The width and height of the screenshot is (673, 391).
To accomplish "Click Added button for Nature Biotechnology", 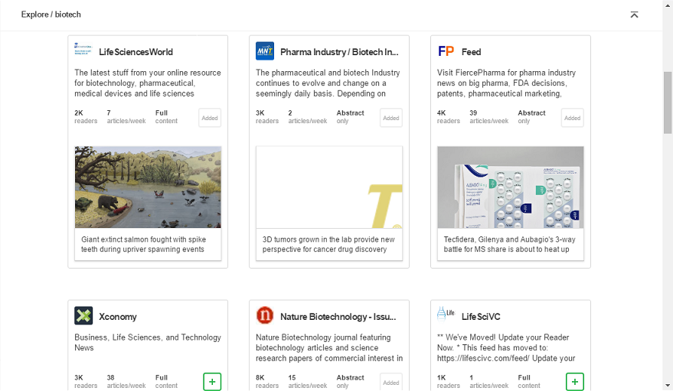I will pyautogui.click(x=391, y=382).
